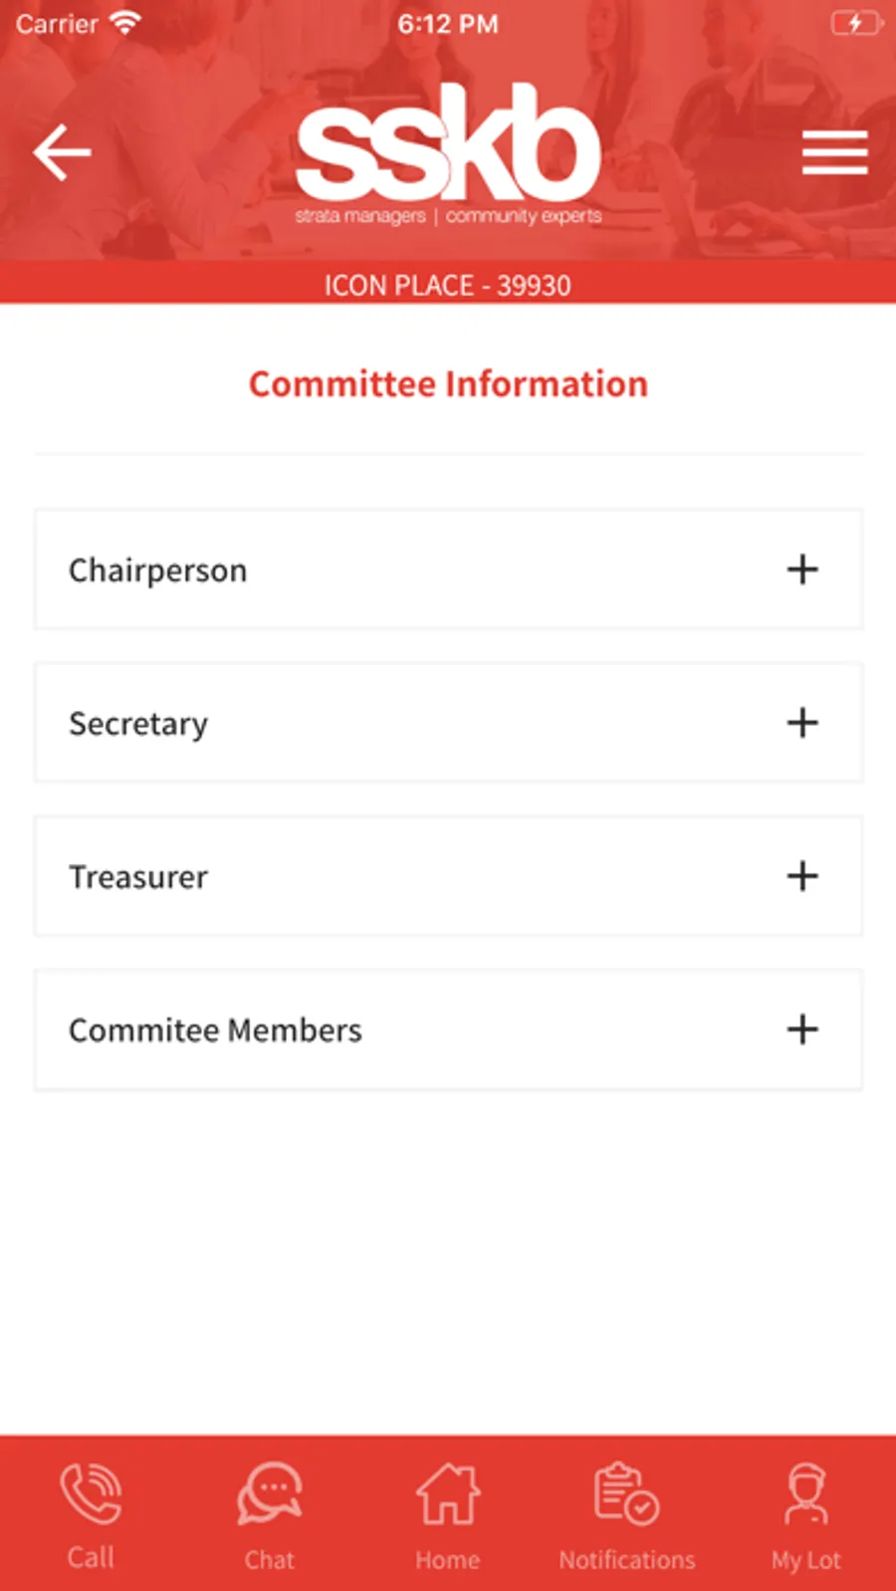Viewport: 896px width, 1591px height.
Task: Select the Secretary row label
Action: click(x=138, y=724)
